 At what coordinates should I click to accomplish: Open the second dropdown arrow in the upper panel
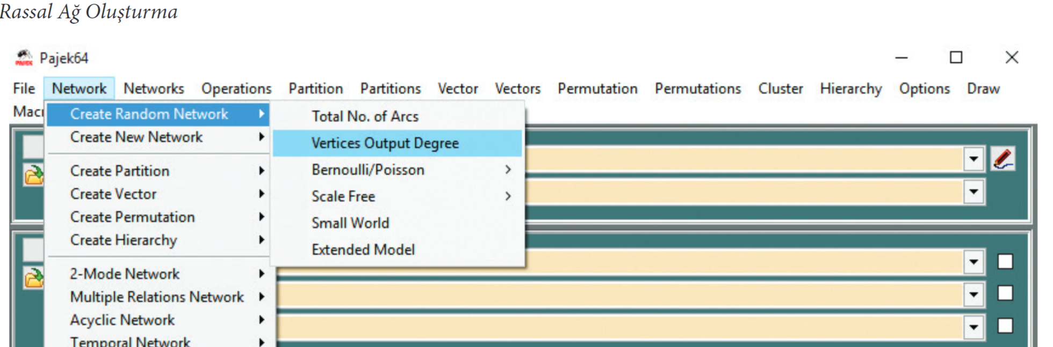tap(973, 192)
